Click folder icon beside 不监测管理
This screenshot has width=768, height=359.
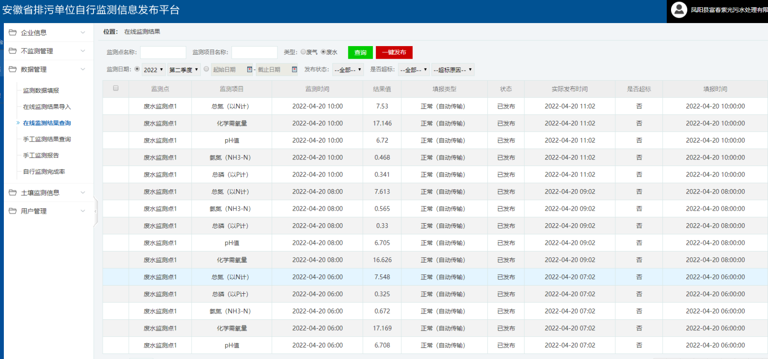(x=12, y=51)
